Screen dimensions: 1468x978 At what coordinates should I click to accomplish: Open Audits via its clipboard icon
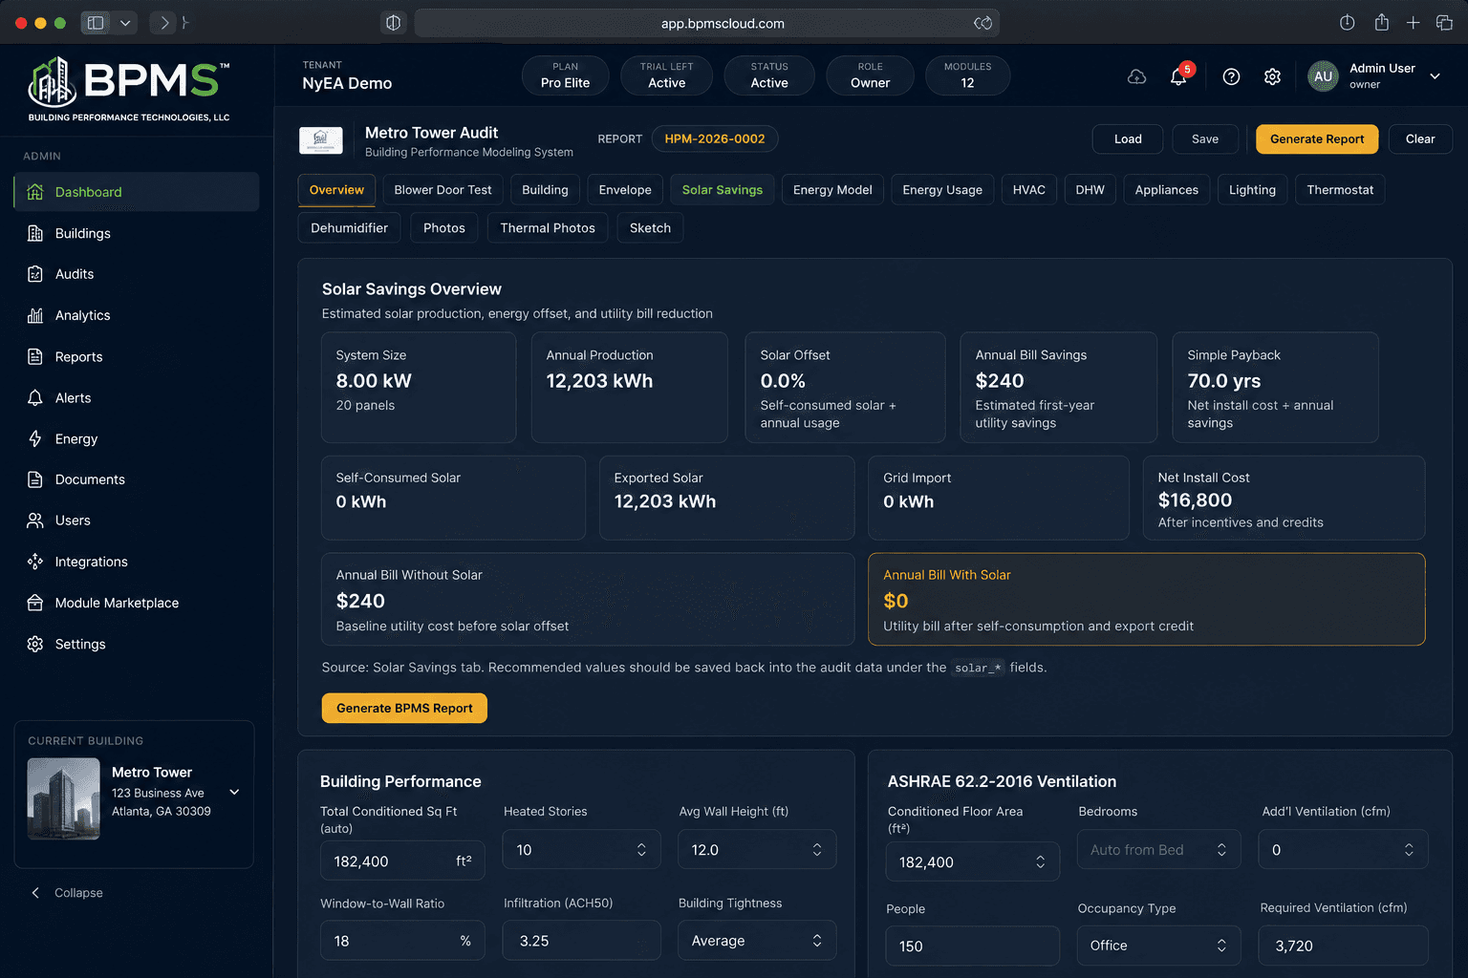coord(35,274)
